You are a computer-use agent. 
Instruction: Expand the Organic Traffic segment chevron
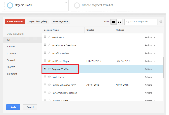click(66, 3)
